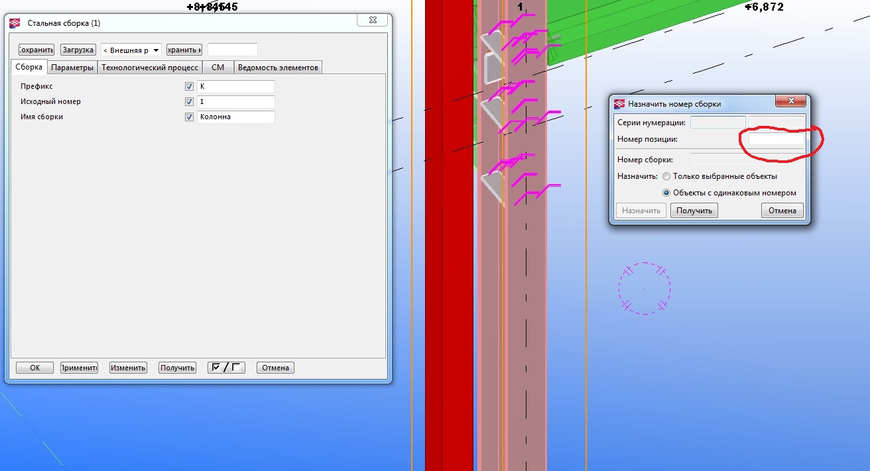
Task: Click the dashed magenta circle symbol in the model
Action: click(645, 288)
